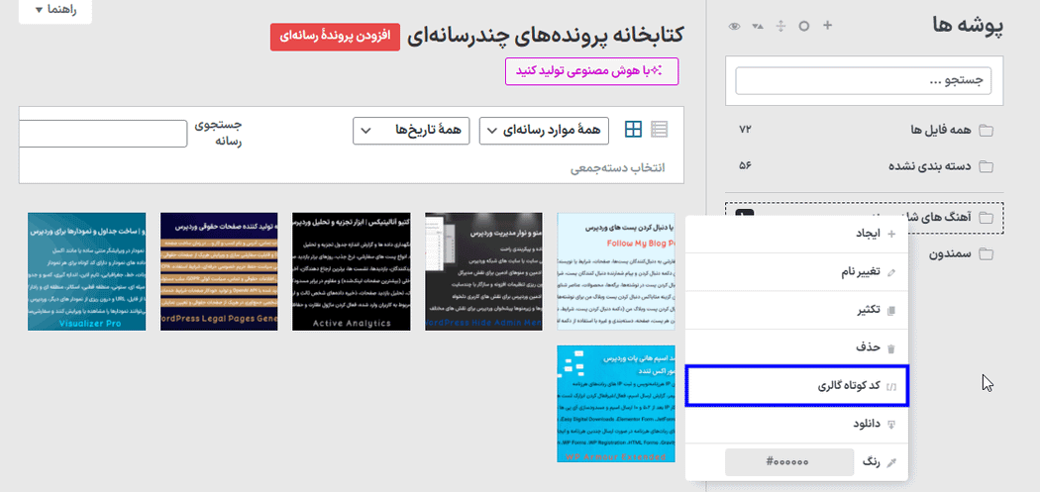Choose تکثیر to duplicate the folder

(x=796, y=310)
